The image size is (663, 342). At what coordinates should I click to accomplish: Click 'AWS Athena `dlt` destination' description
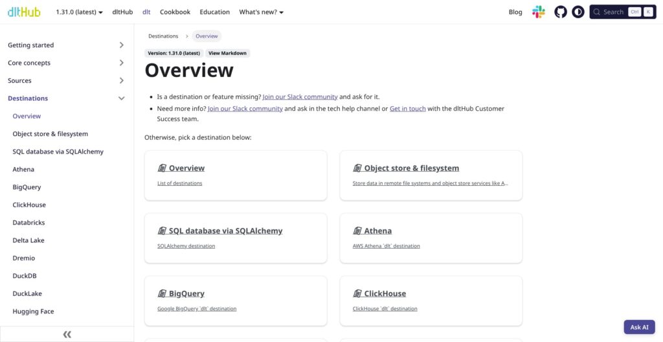tap(386, 246)
